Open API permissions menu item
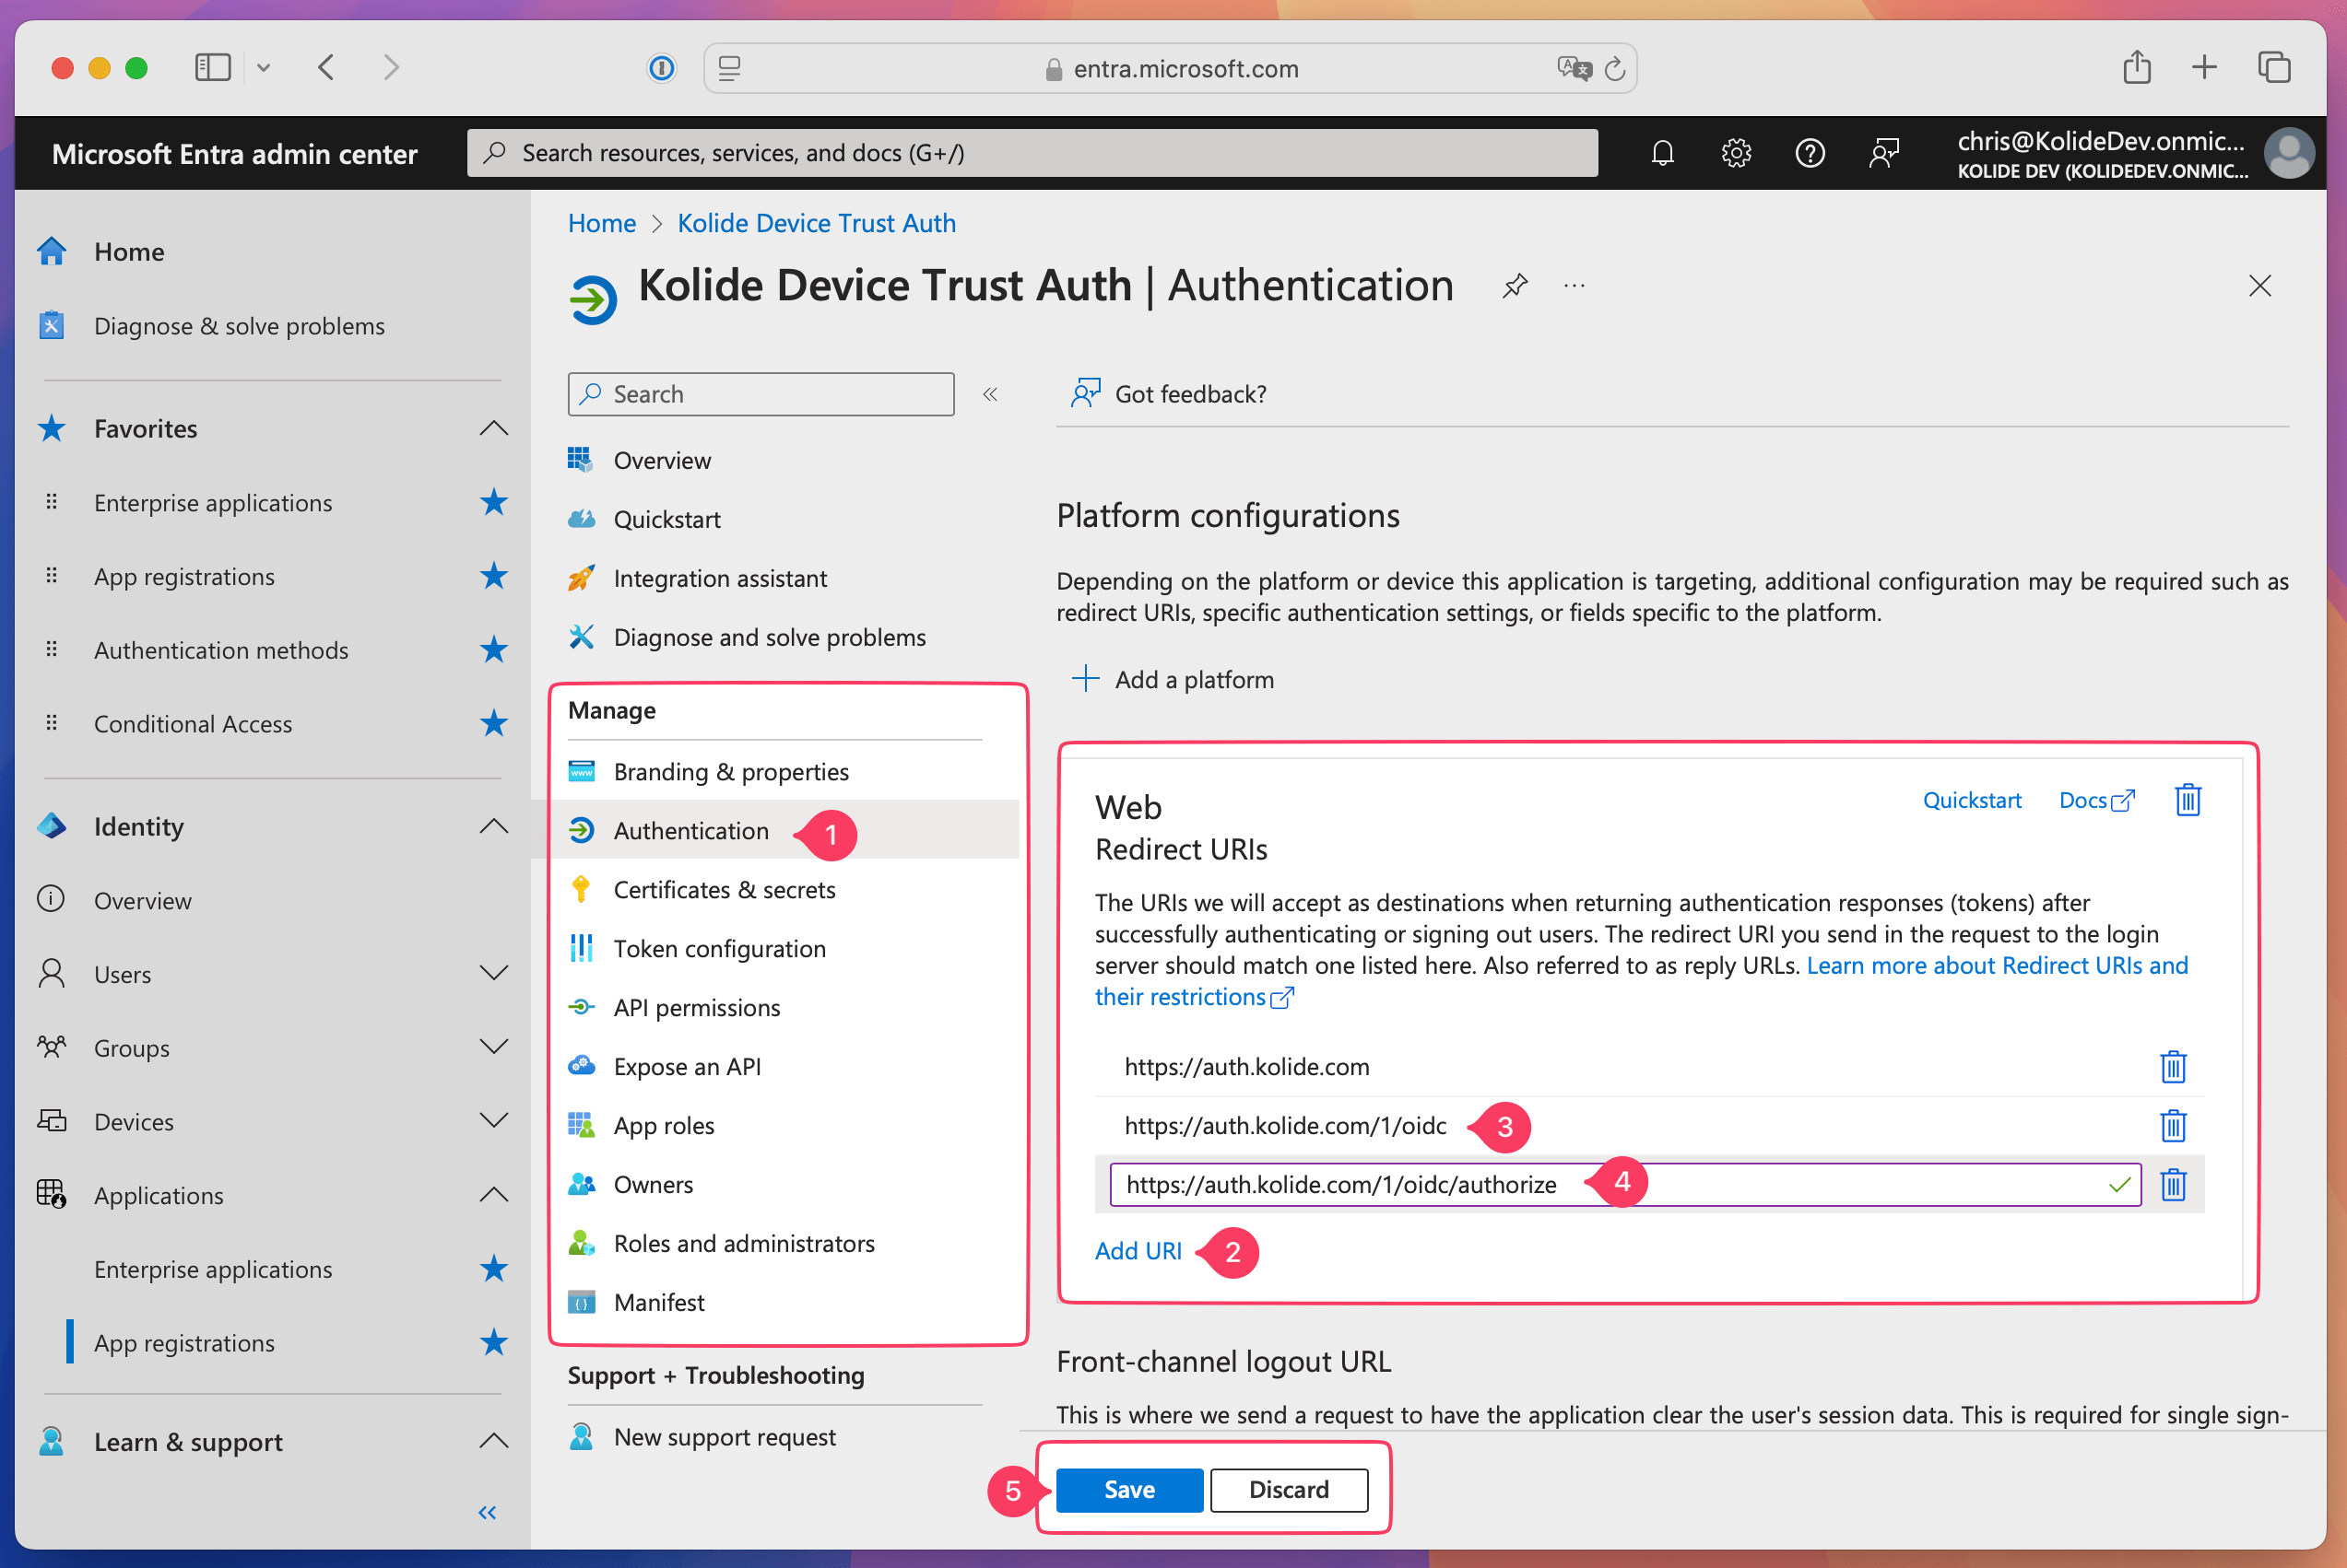 [x=696, y=1008]
